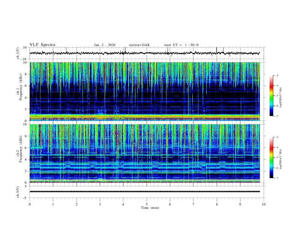297x229 pixels.
Task: Click the '5' tick on ch.3(V) axis
Action: (x=26, y=186)
